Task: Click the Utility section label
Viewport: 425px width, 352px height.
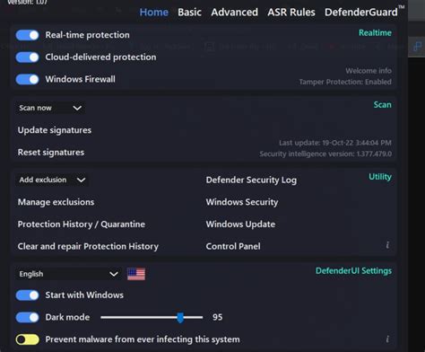Action: point(380,177)
